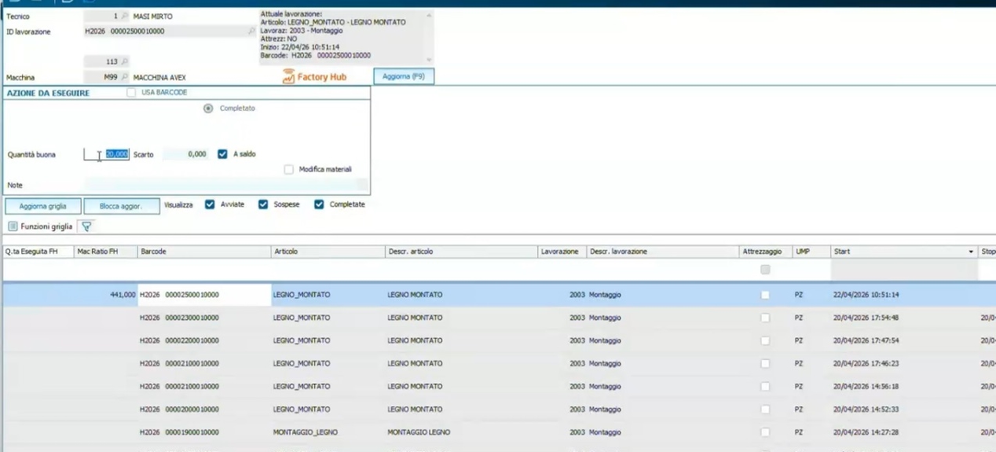Click the lookup icon beside 113
996x452 pixels.
(x=124, y=61)
